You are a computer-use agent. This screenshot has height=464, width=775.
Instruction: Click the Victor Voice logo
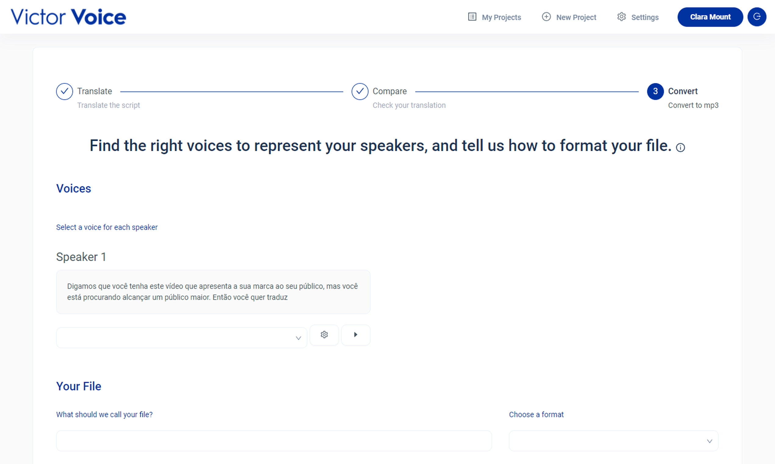(68, 17)
